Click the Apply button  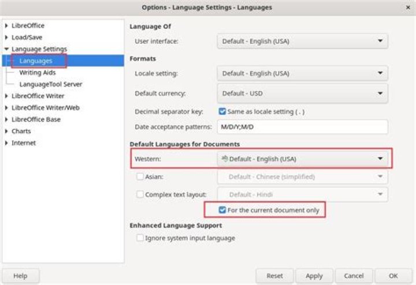coord(314,276)
